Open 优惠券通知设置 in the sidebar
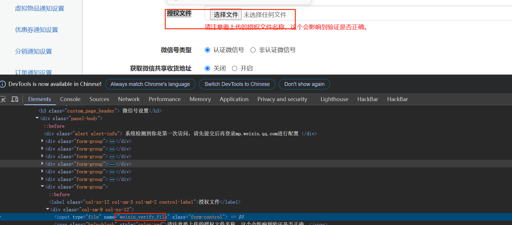Image resolution: width=512 pixels, height=225 pixels. (37, 30)
